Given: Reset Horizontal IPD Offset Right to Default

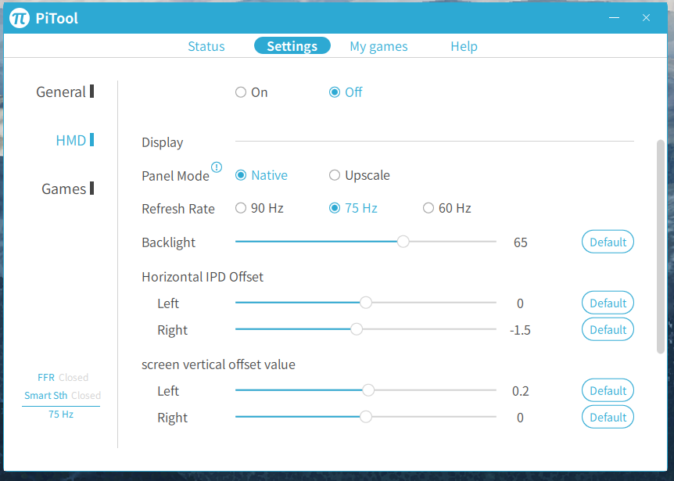Looking at the screenshot, I should point(608,330).
